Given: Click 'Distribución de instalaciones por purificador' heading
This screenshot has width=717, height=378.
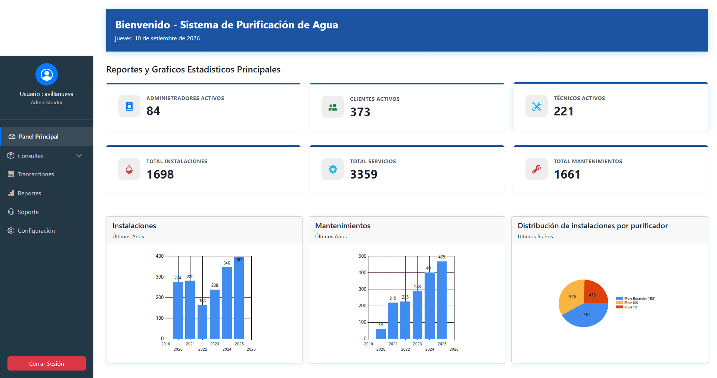Looking at the screenshot, I should (x=593, y=226).
